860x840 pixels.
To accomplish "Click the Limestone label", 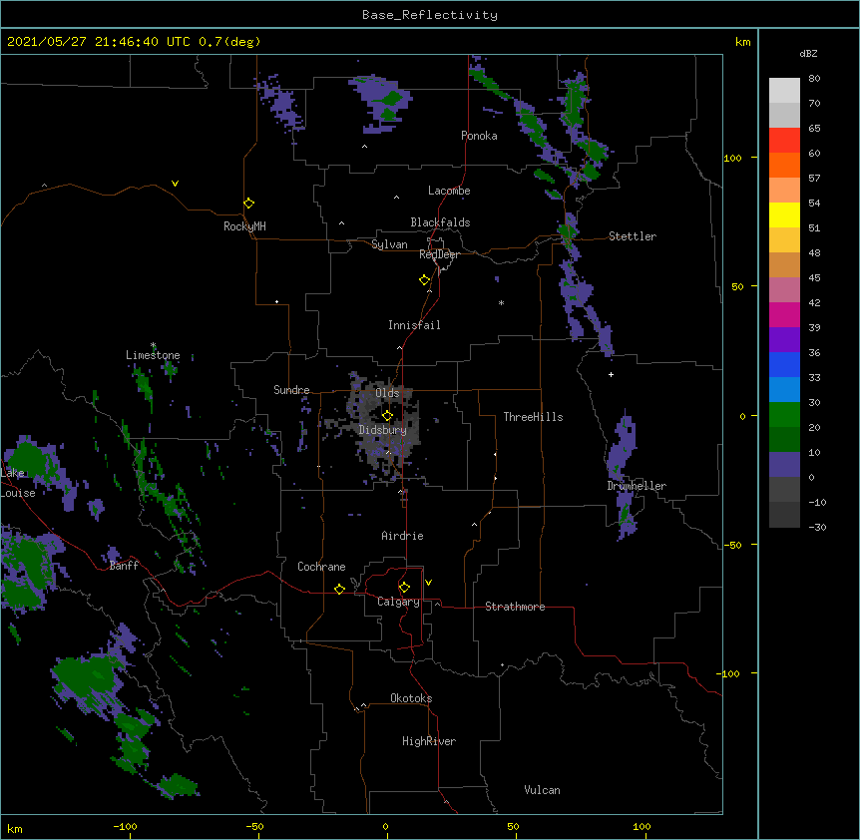I will [x=153, y=355].
